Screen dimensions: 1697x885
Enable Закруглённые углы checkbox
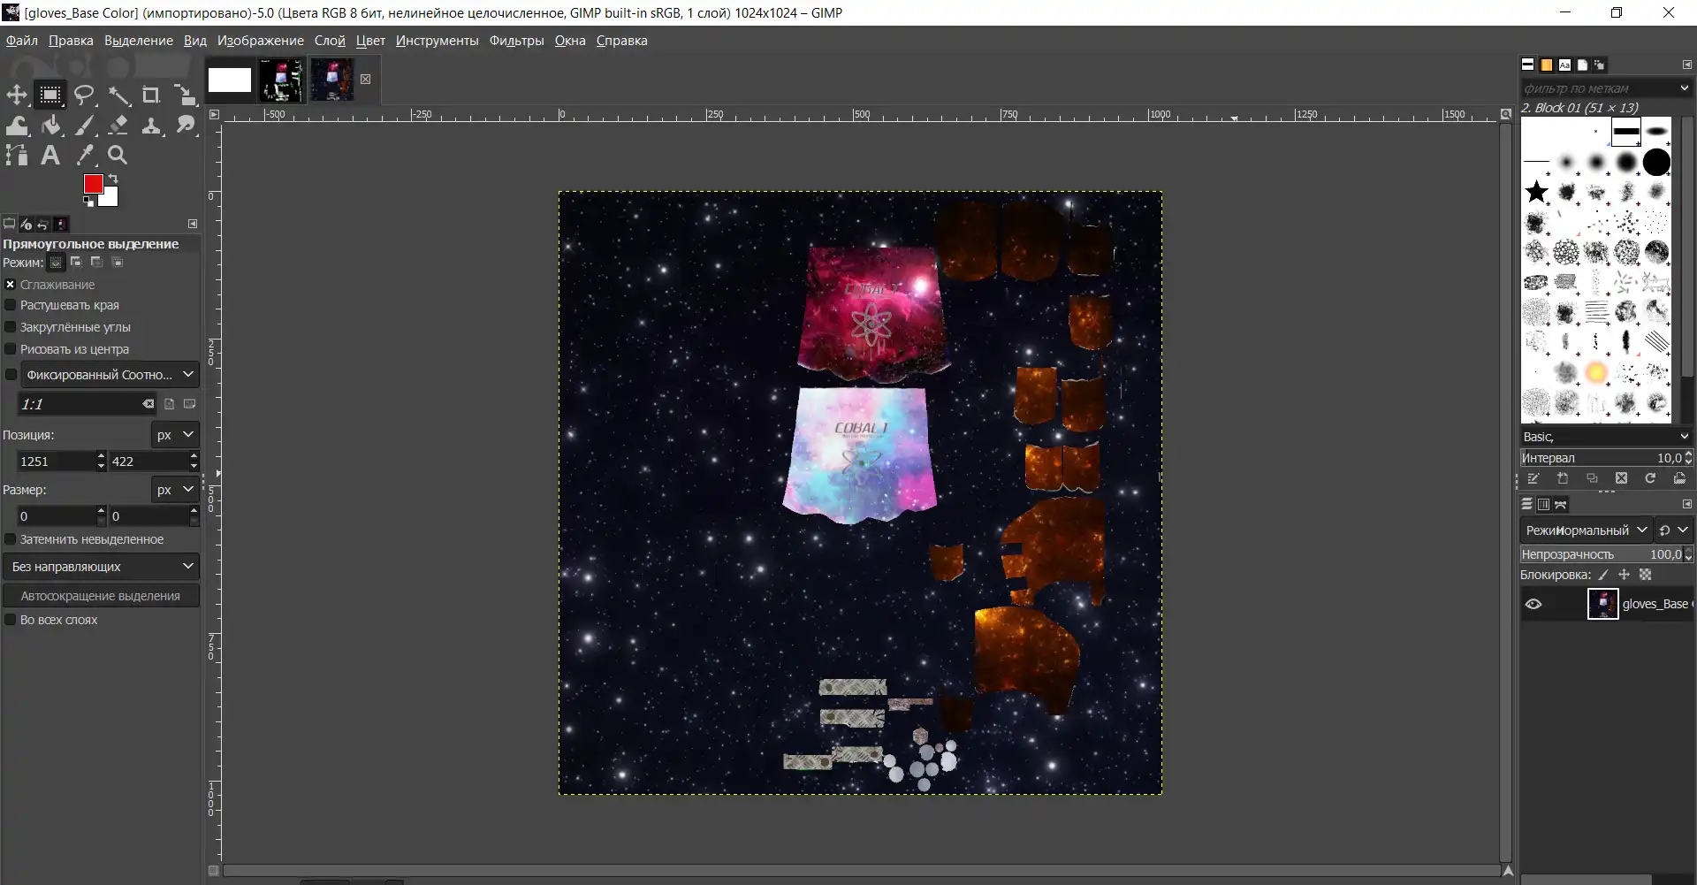(x=11, y=327)
